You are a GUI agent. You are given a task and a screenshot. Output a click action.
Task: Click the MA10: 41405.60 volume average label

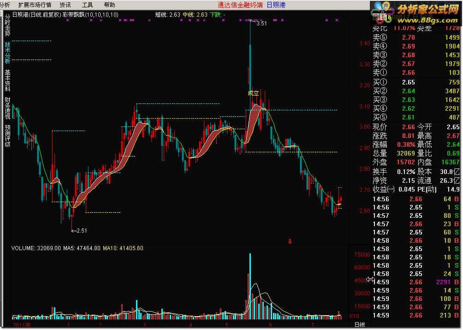[123, 248]
